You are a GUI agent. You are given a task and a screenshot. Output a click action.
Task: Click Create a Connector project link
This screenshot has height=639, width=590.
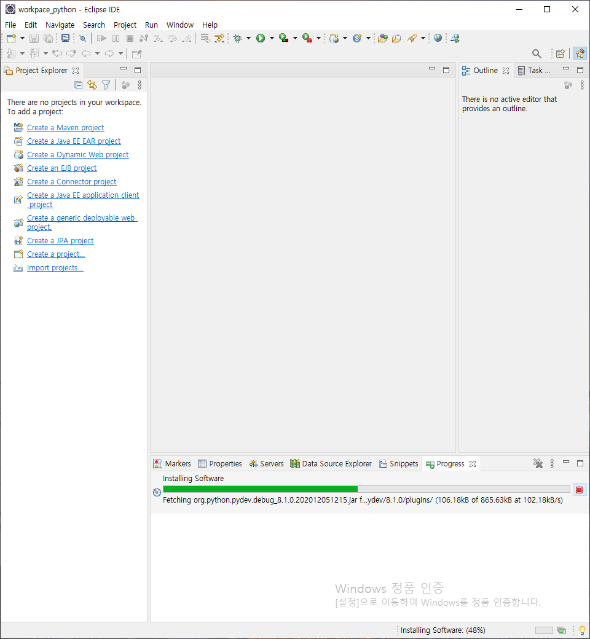(72, 181)
